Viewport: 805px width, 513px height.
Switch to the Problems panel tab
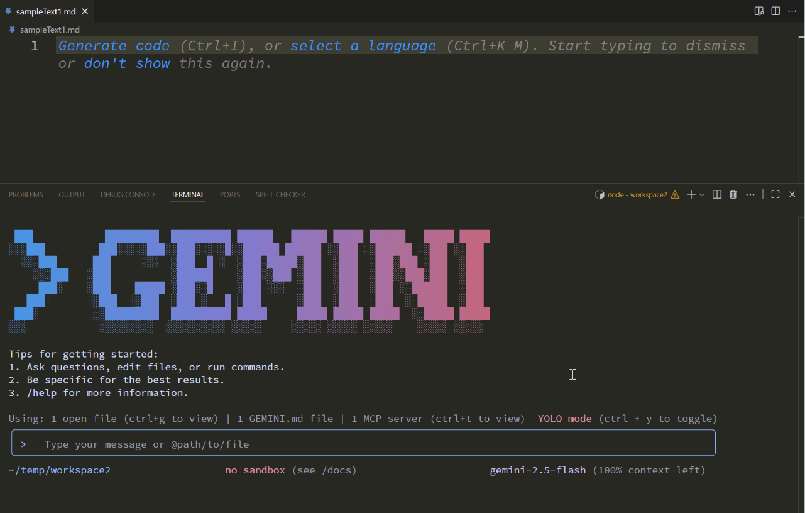pyautogui.click(x=26, y=195)
